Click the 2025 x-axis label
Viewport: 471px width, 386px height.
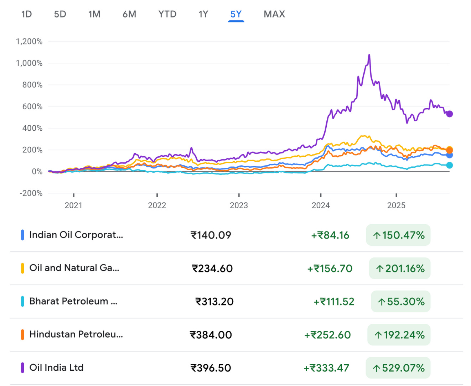point(396,205)
